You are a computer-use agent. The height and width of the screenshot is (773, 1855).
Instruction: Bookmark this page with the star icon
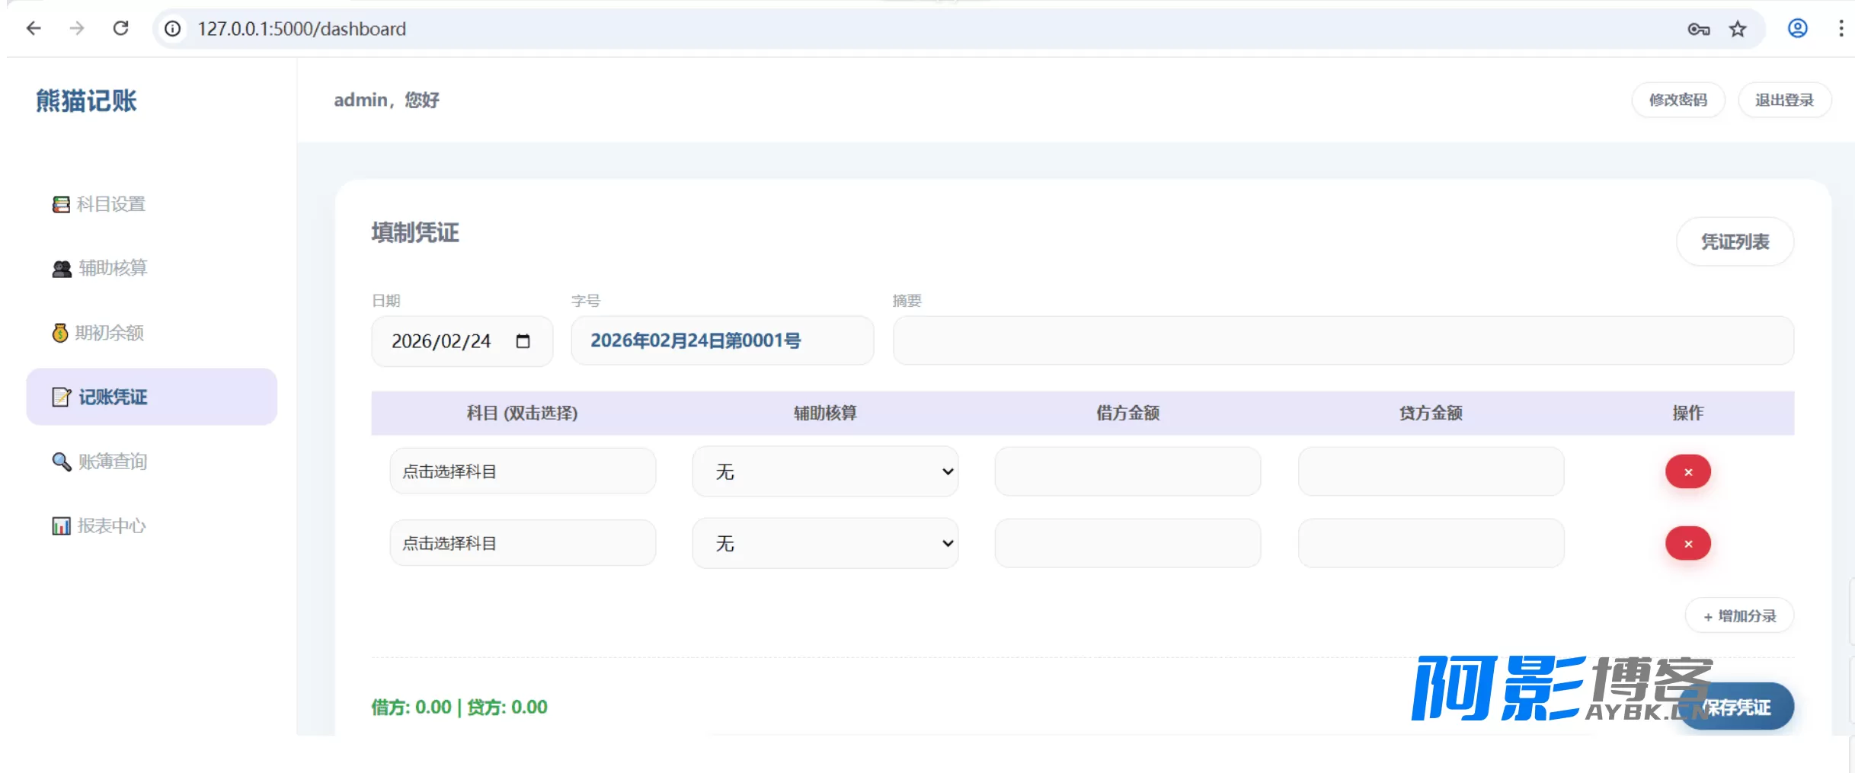point(1738,29)
